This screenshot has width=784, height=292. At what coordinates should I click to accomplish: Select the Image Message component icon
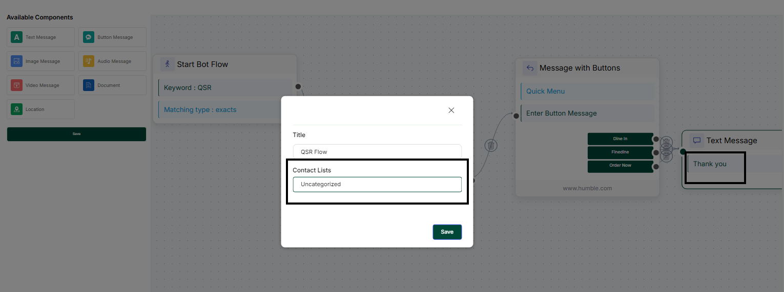17,61
